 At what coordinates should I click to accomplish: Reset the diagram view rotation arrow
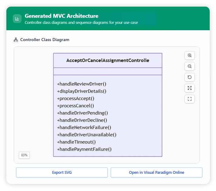190,77
